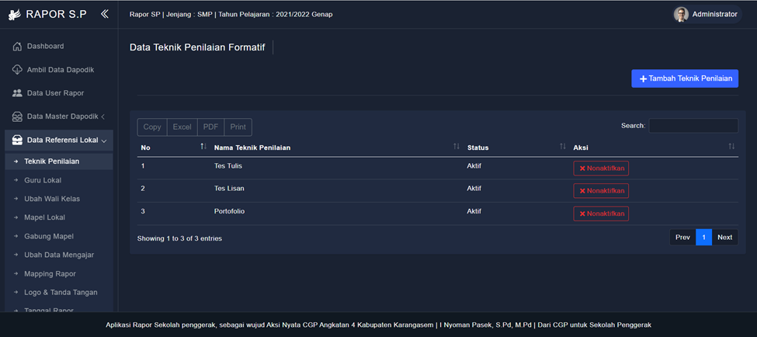The image size is (757, 337).
Task: Open the Mapping Rapor menu item
Action: (50, 273)
